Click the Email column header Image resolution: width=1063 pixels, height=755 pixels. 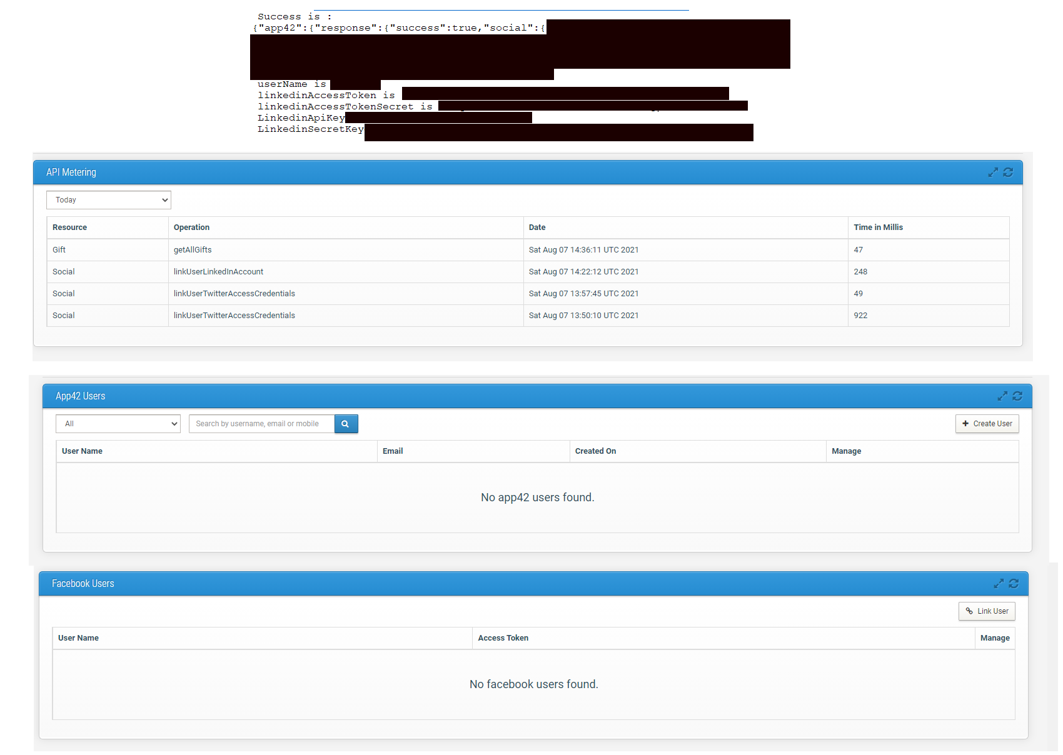[393, 451]
